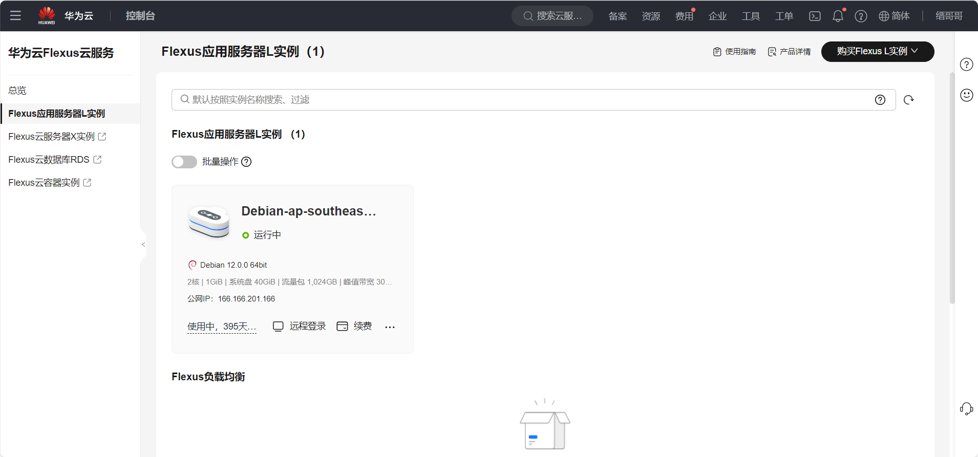The height and width of the screenshot is (457, 978).
Task: Open the 工具 menu
Action: click(751, 16)
